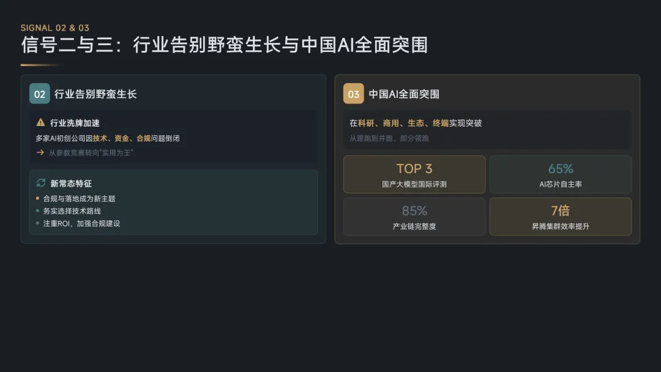Screen dimensions: 661x372
Task: Click the 行业告别野蛮生长 card heading
Action: click(95, 94)
